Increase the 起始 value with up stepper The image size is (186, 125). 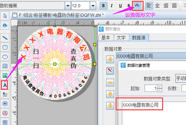click(159, 86)
